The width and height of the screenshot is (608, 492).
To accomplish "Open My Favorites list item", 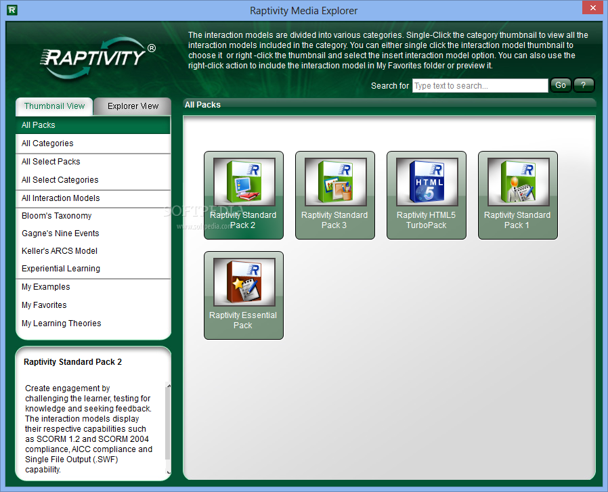I will [x=93, y=305].
